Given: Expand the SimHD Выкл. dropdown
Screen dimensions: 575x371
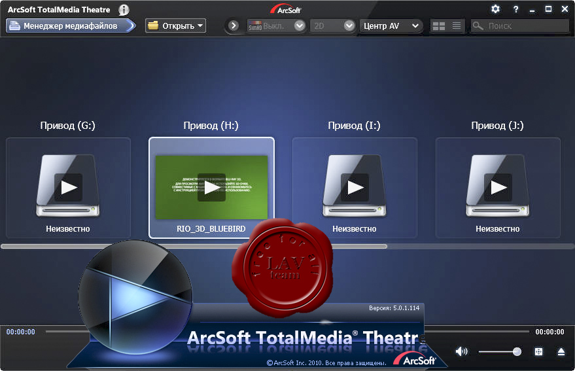Looking at the screenshot, I should tap(300, 26).
